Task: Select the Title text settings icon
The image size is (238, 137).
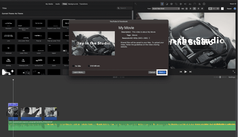Action: tap(162, 4)
